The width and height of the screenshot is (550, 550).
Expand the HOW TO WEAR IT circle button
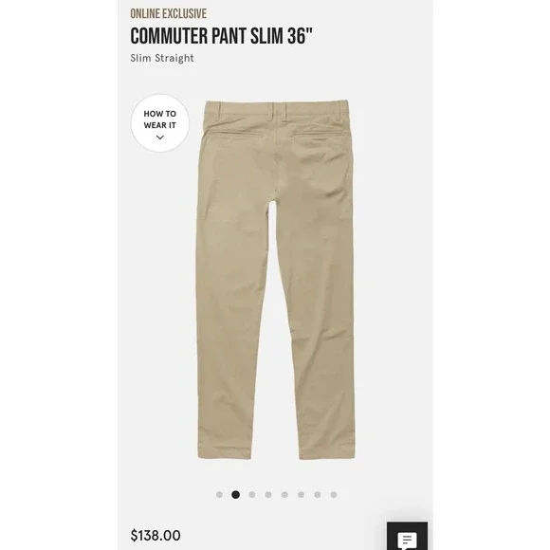[x=160, y=123]
